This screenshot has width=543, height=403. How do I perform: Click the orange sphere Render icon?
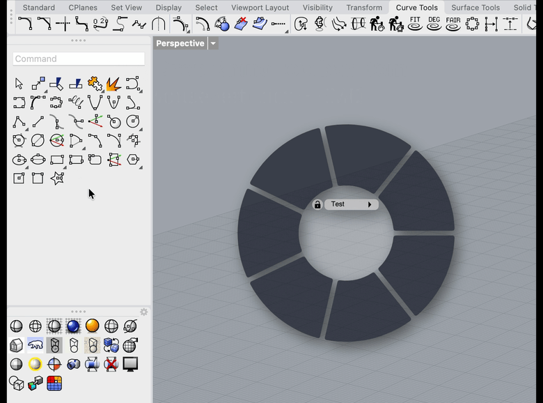(x=92, y=326)
